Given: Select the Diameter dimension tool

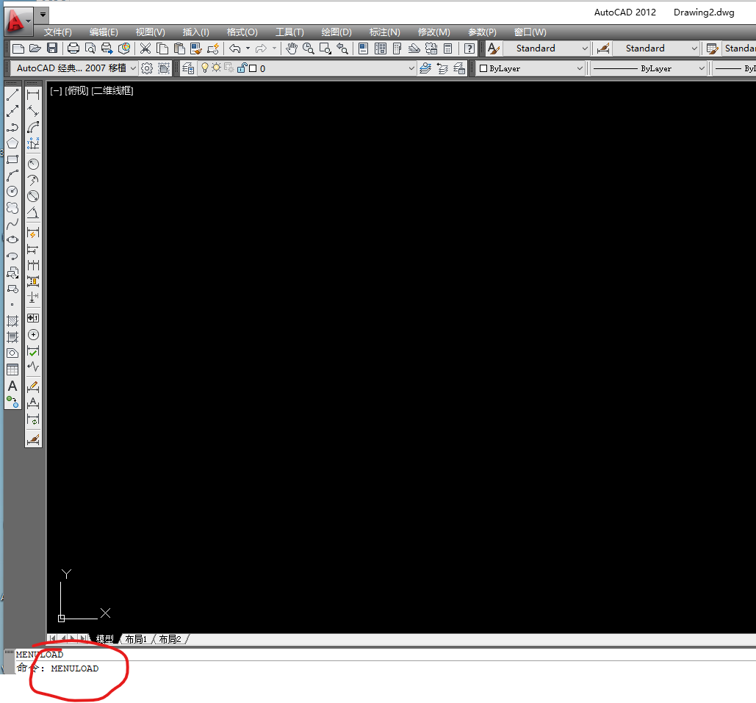Looking at the screenshot, I should point(33,196).
